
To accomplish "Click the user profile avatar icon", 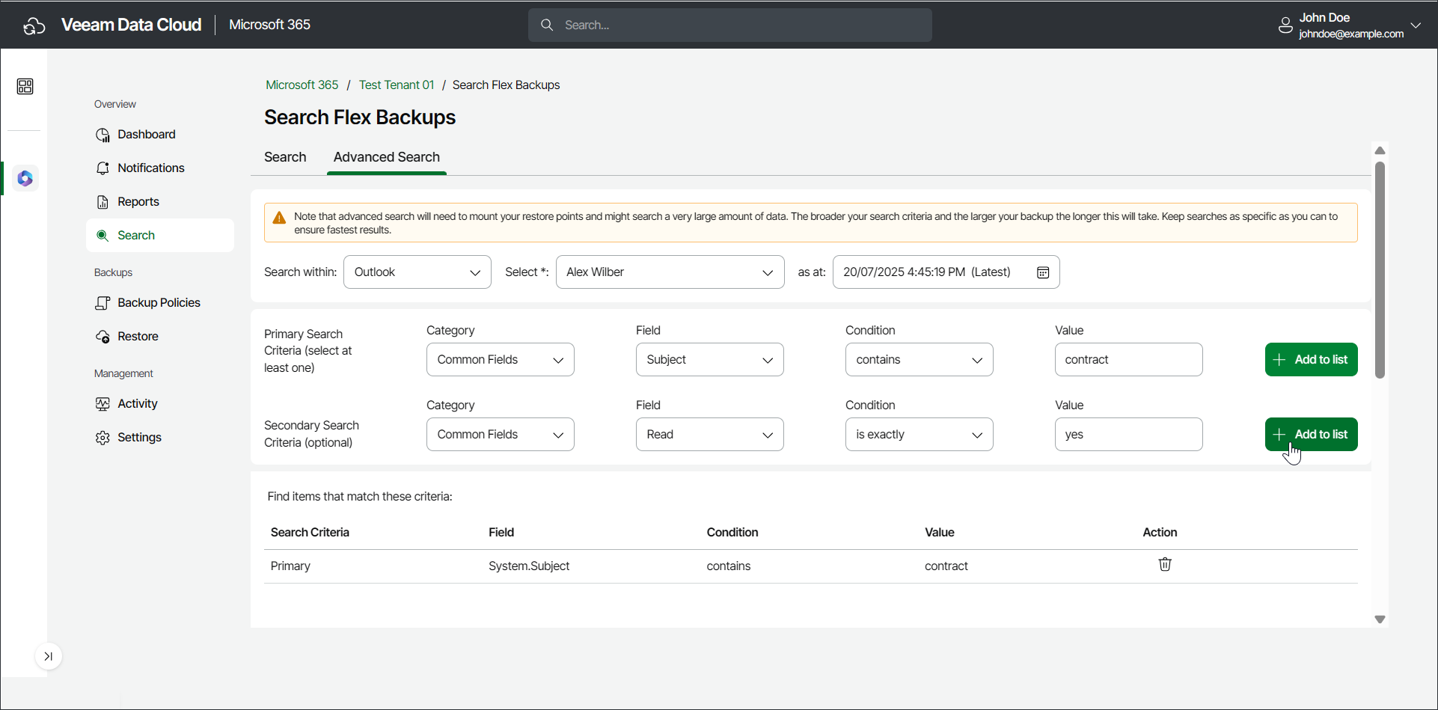I will point(1285,25).
